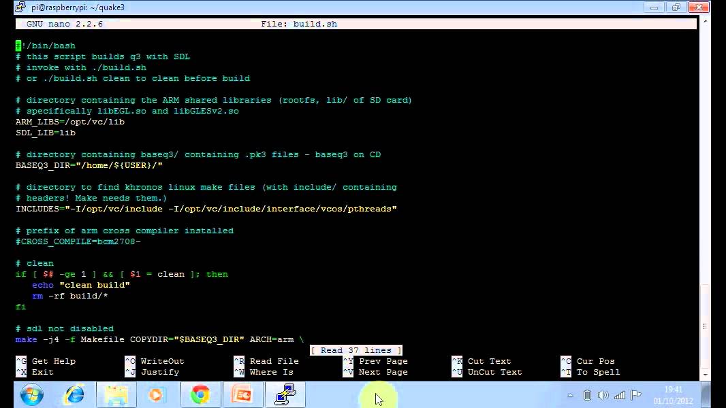This screenshot has width=726, height=408.
Task: Open PuTTY system menu icon in title bar
Action: tap(20, 7)
